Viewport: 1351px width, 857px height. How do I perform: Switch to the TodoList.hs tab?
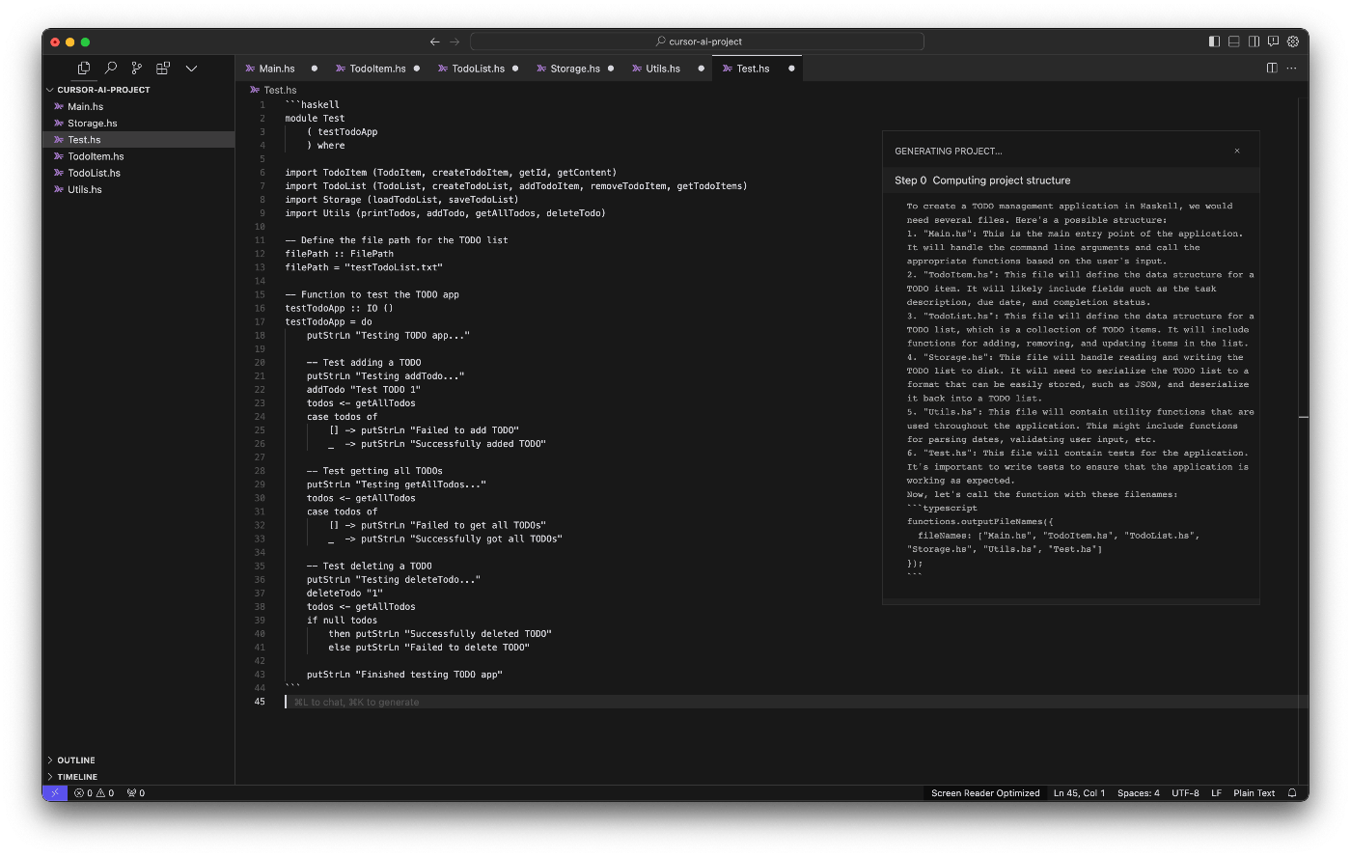[478, 69]
